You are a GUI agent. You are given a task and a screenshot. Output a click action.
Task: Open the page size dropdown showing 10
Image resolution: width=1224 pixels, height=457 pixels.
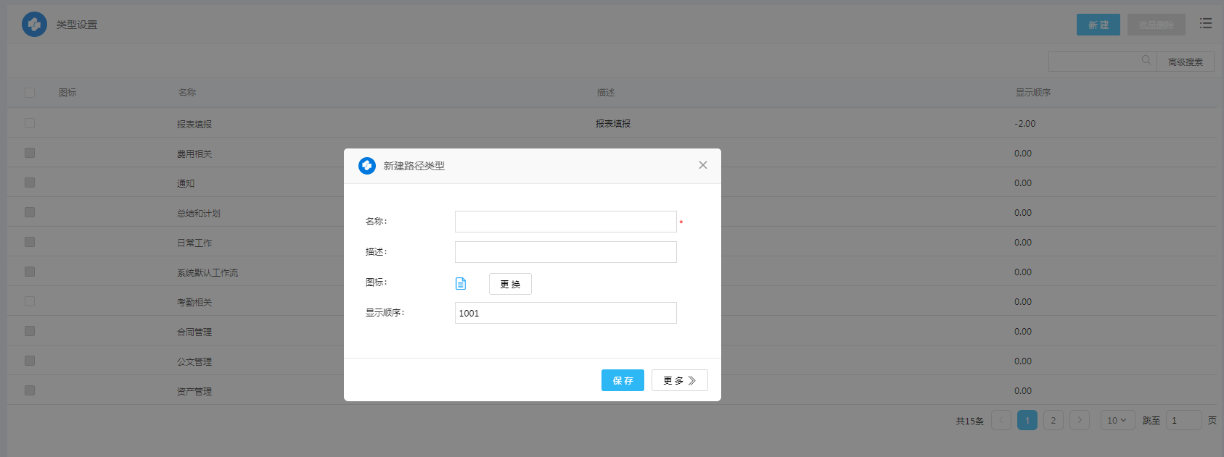pyautogui.click(x=1117, y=420)
